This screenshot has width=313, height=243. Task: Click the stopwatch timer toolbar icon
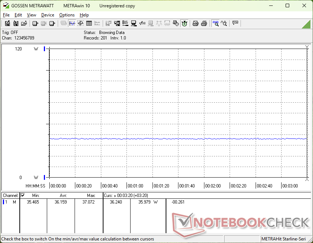coord(184,23)
